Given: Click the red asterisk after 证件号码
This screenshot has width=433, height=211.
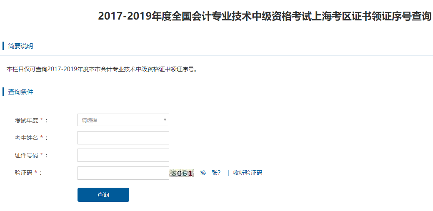Looking at the screenshot, I should coord(42,155).
